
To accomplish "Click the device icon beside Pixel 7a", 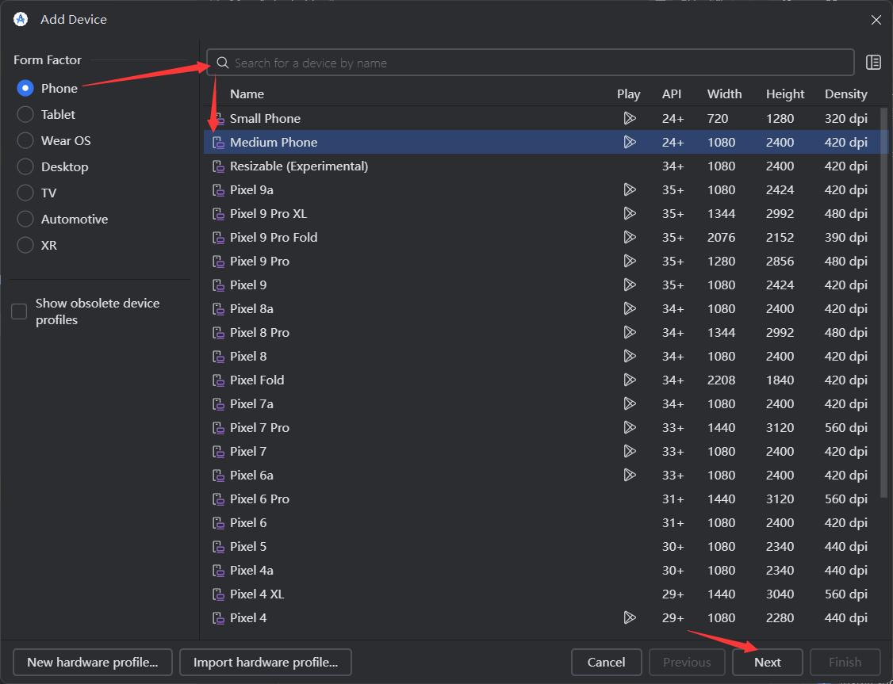I will 218,404.
